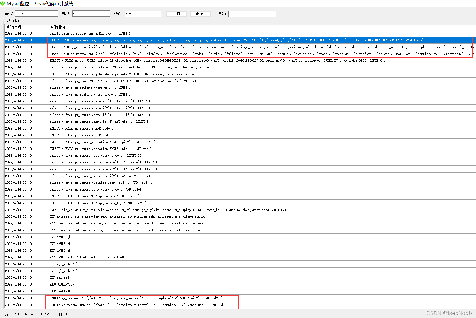
Task: Select the qs_explain query row
Action: [x=240, y=210]
